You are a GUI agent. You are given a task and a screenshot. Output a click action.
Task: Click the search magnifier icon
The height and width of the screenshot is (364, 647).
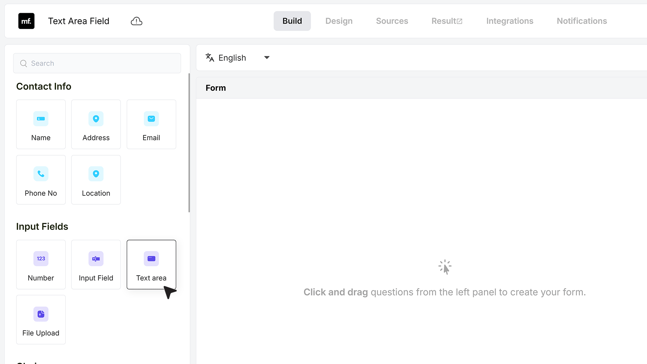[24, 63]
